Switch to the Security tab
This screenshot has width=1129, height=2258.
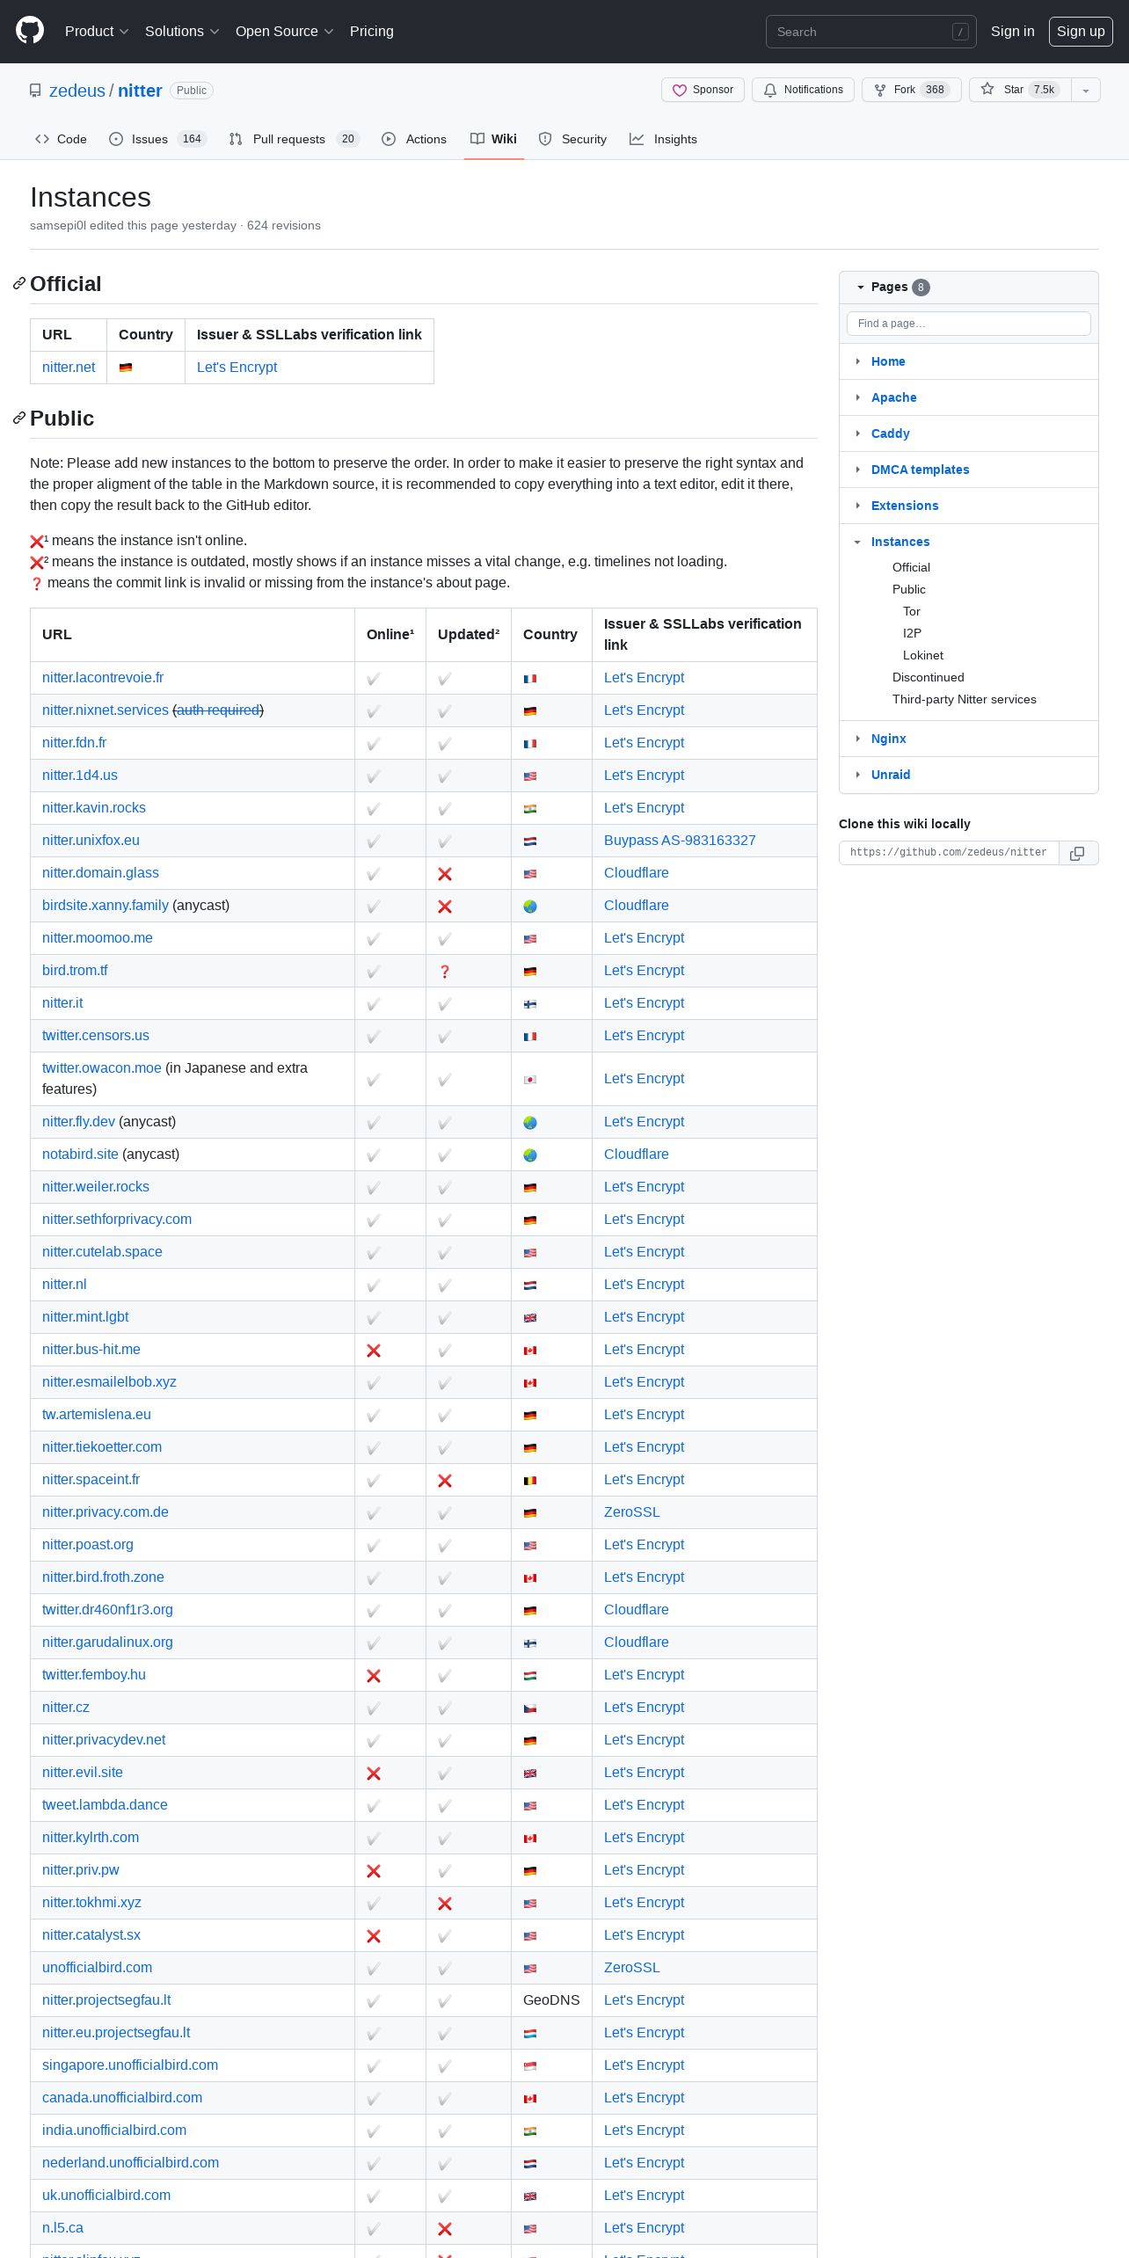[572, 139]
